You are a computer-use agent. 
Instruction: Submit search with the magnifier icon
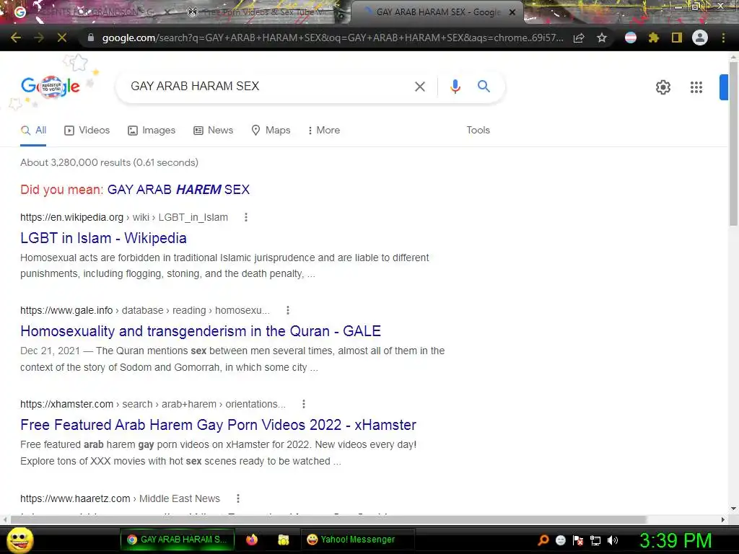click(x=484, y=87)
